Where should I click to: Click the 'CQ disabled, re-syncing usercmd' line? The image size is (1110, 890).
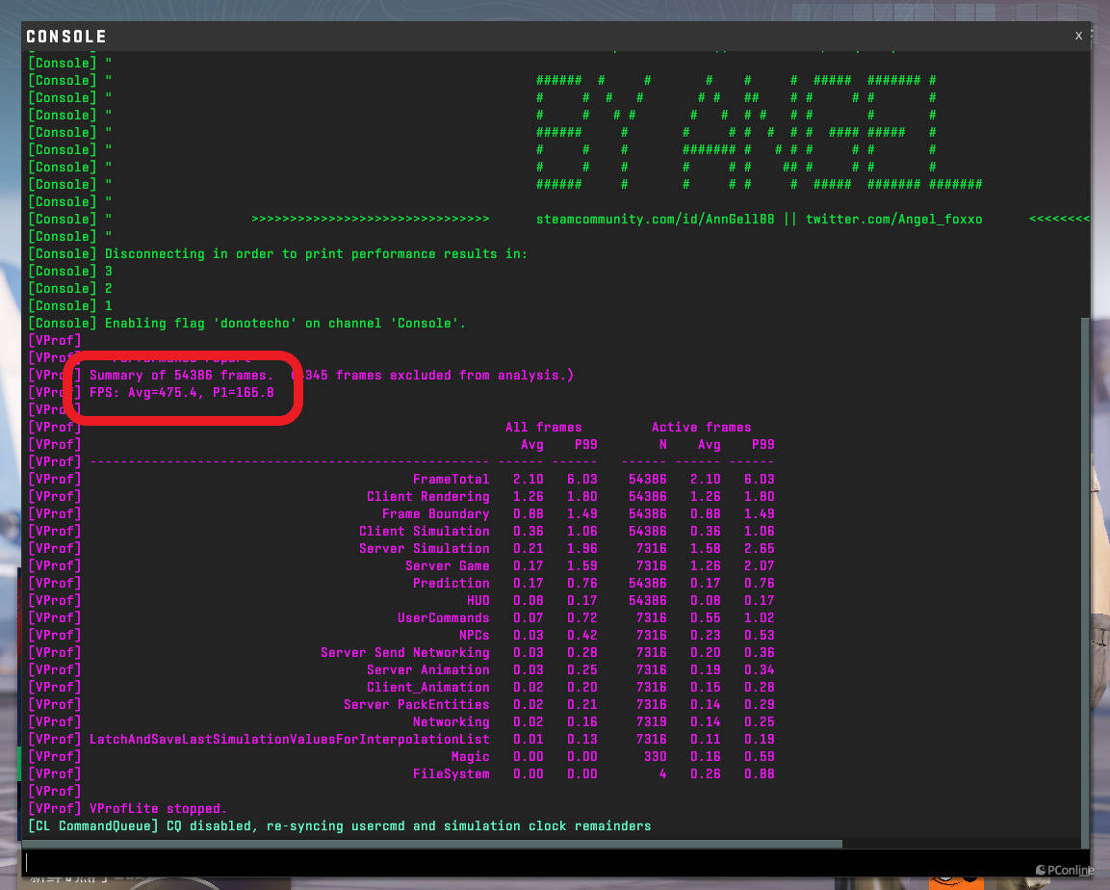(408, 826)
